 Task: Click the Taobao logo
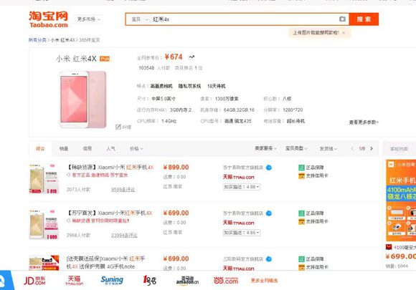[x=49, y=19]
